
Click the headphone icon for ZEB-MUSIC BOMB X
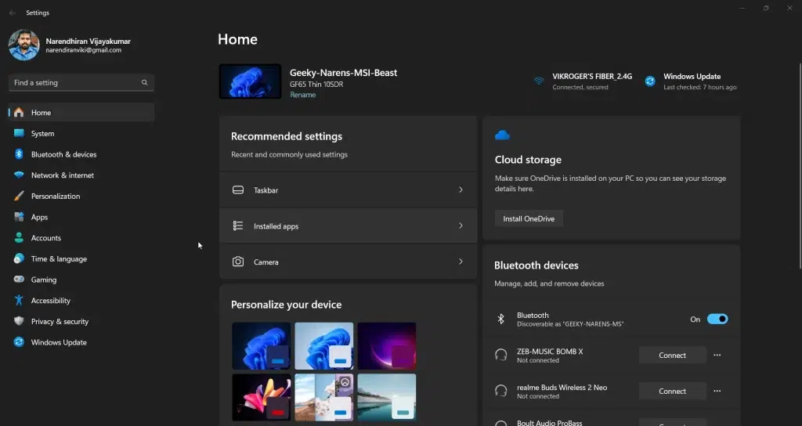coord(501,355)
